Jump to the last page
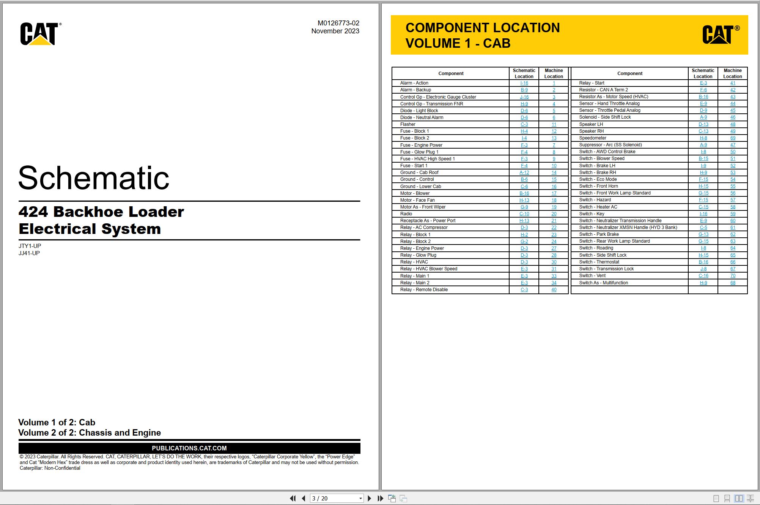The width and height of the screenshot is (760, 505). [x=380, y=498]
